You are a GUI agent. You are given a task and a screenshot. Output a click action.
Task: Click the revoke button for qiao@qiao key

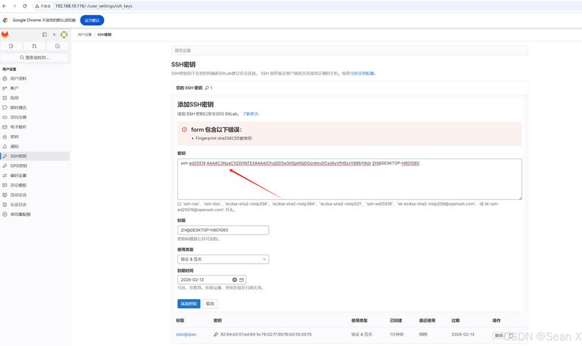click(499, 335)
